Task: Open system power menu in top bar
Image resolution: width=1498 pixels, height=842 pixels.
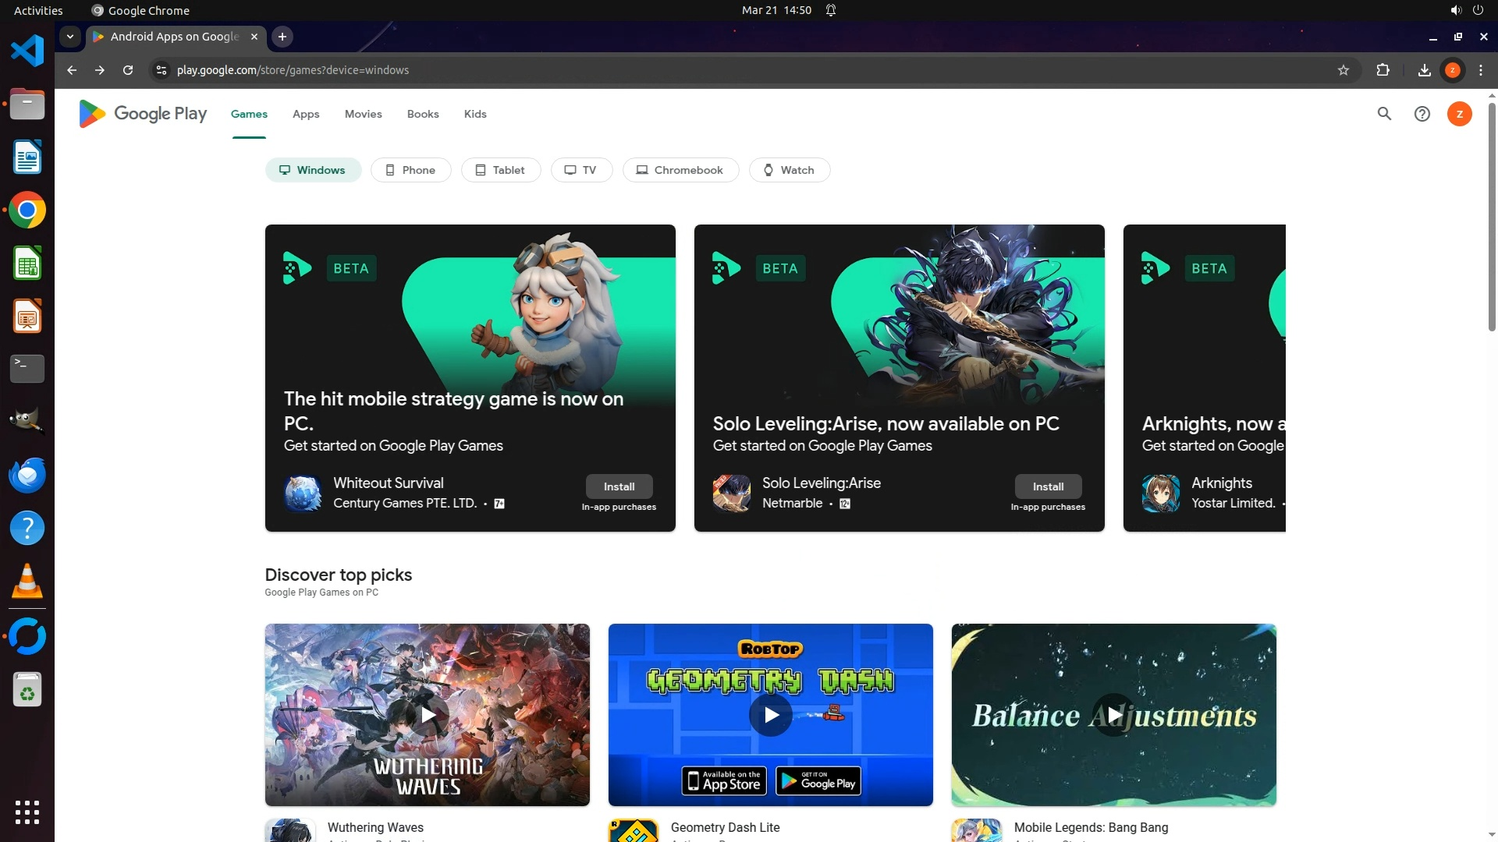Action: tap(1478, 10)
